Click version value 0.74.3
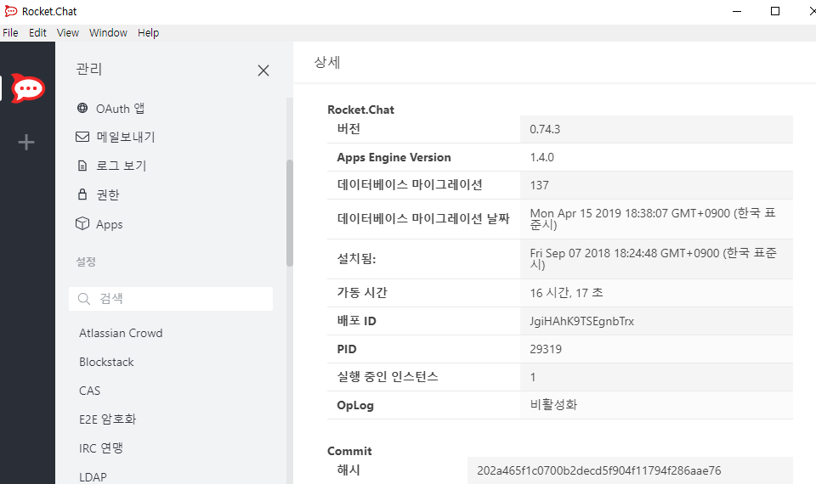 click(x=545, y=129)
